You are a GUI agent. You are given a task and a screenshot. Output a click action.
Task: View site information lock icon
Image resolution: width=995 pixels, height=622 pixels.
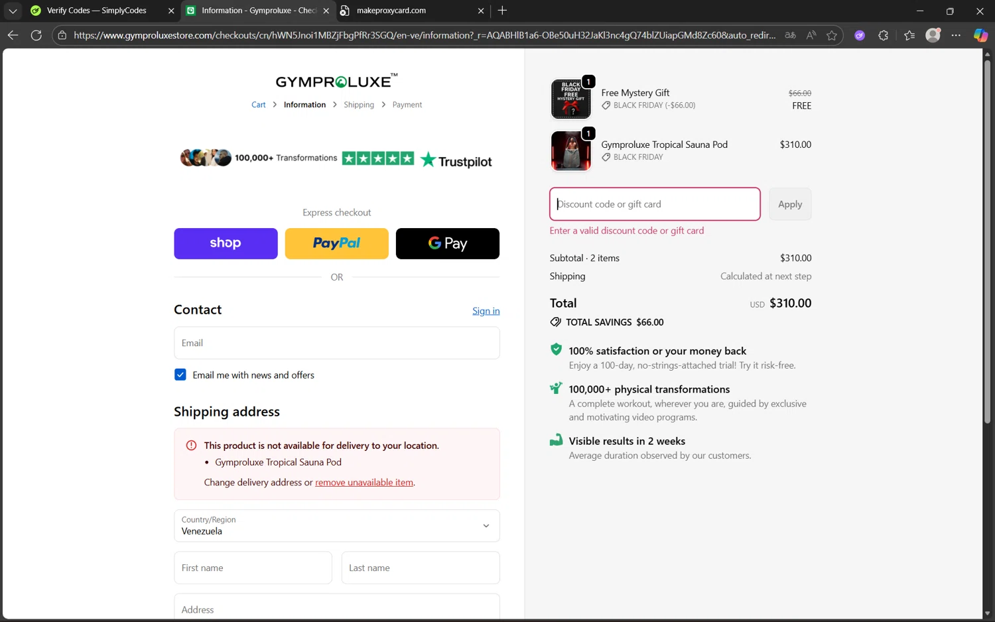point(62,35)
